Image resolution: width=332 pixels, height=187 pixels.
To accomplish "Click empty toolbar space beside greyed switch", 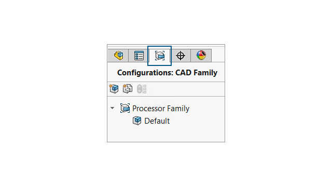I will point(186,89).
